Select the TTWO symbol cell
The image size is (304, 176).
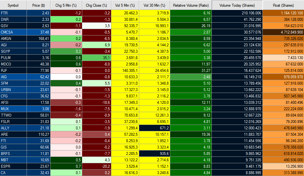click(13, 115)
